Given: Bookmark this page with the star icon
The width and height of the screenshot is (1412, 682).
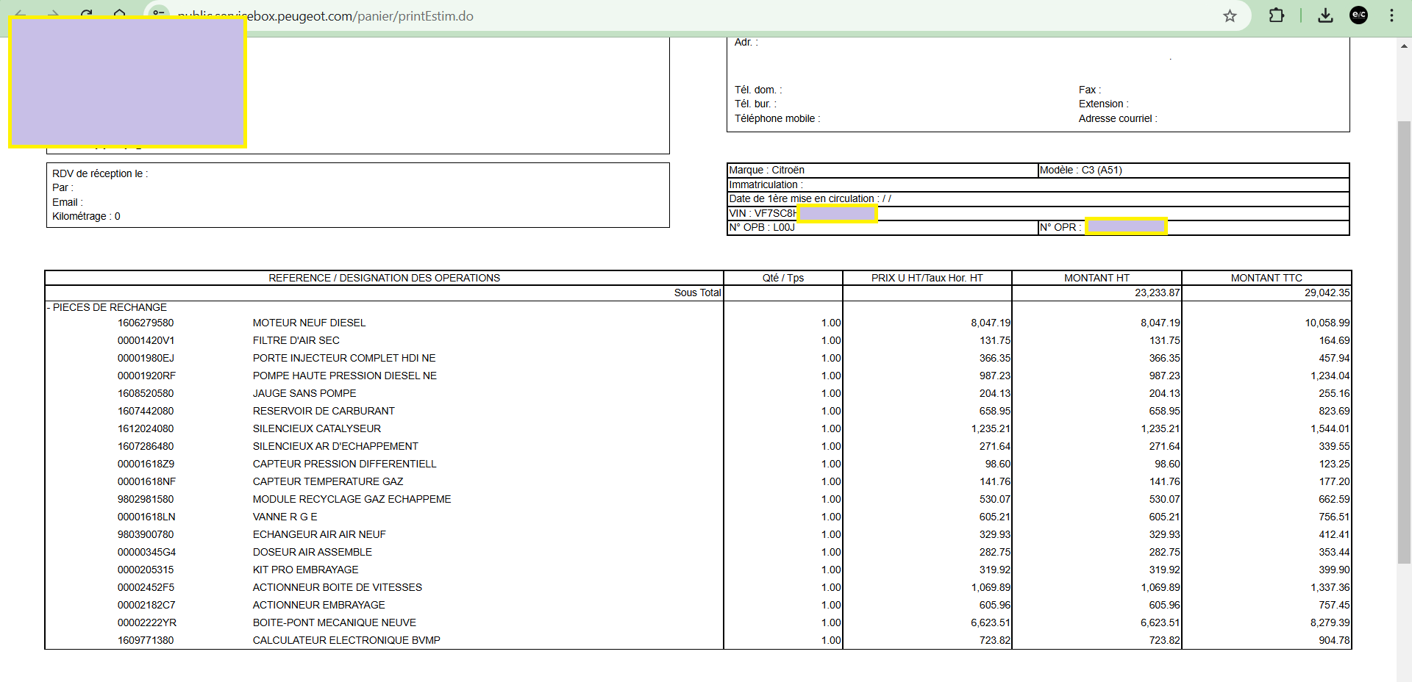Looking at the screenshot, I should 1230,16.
